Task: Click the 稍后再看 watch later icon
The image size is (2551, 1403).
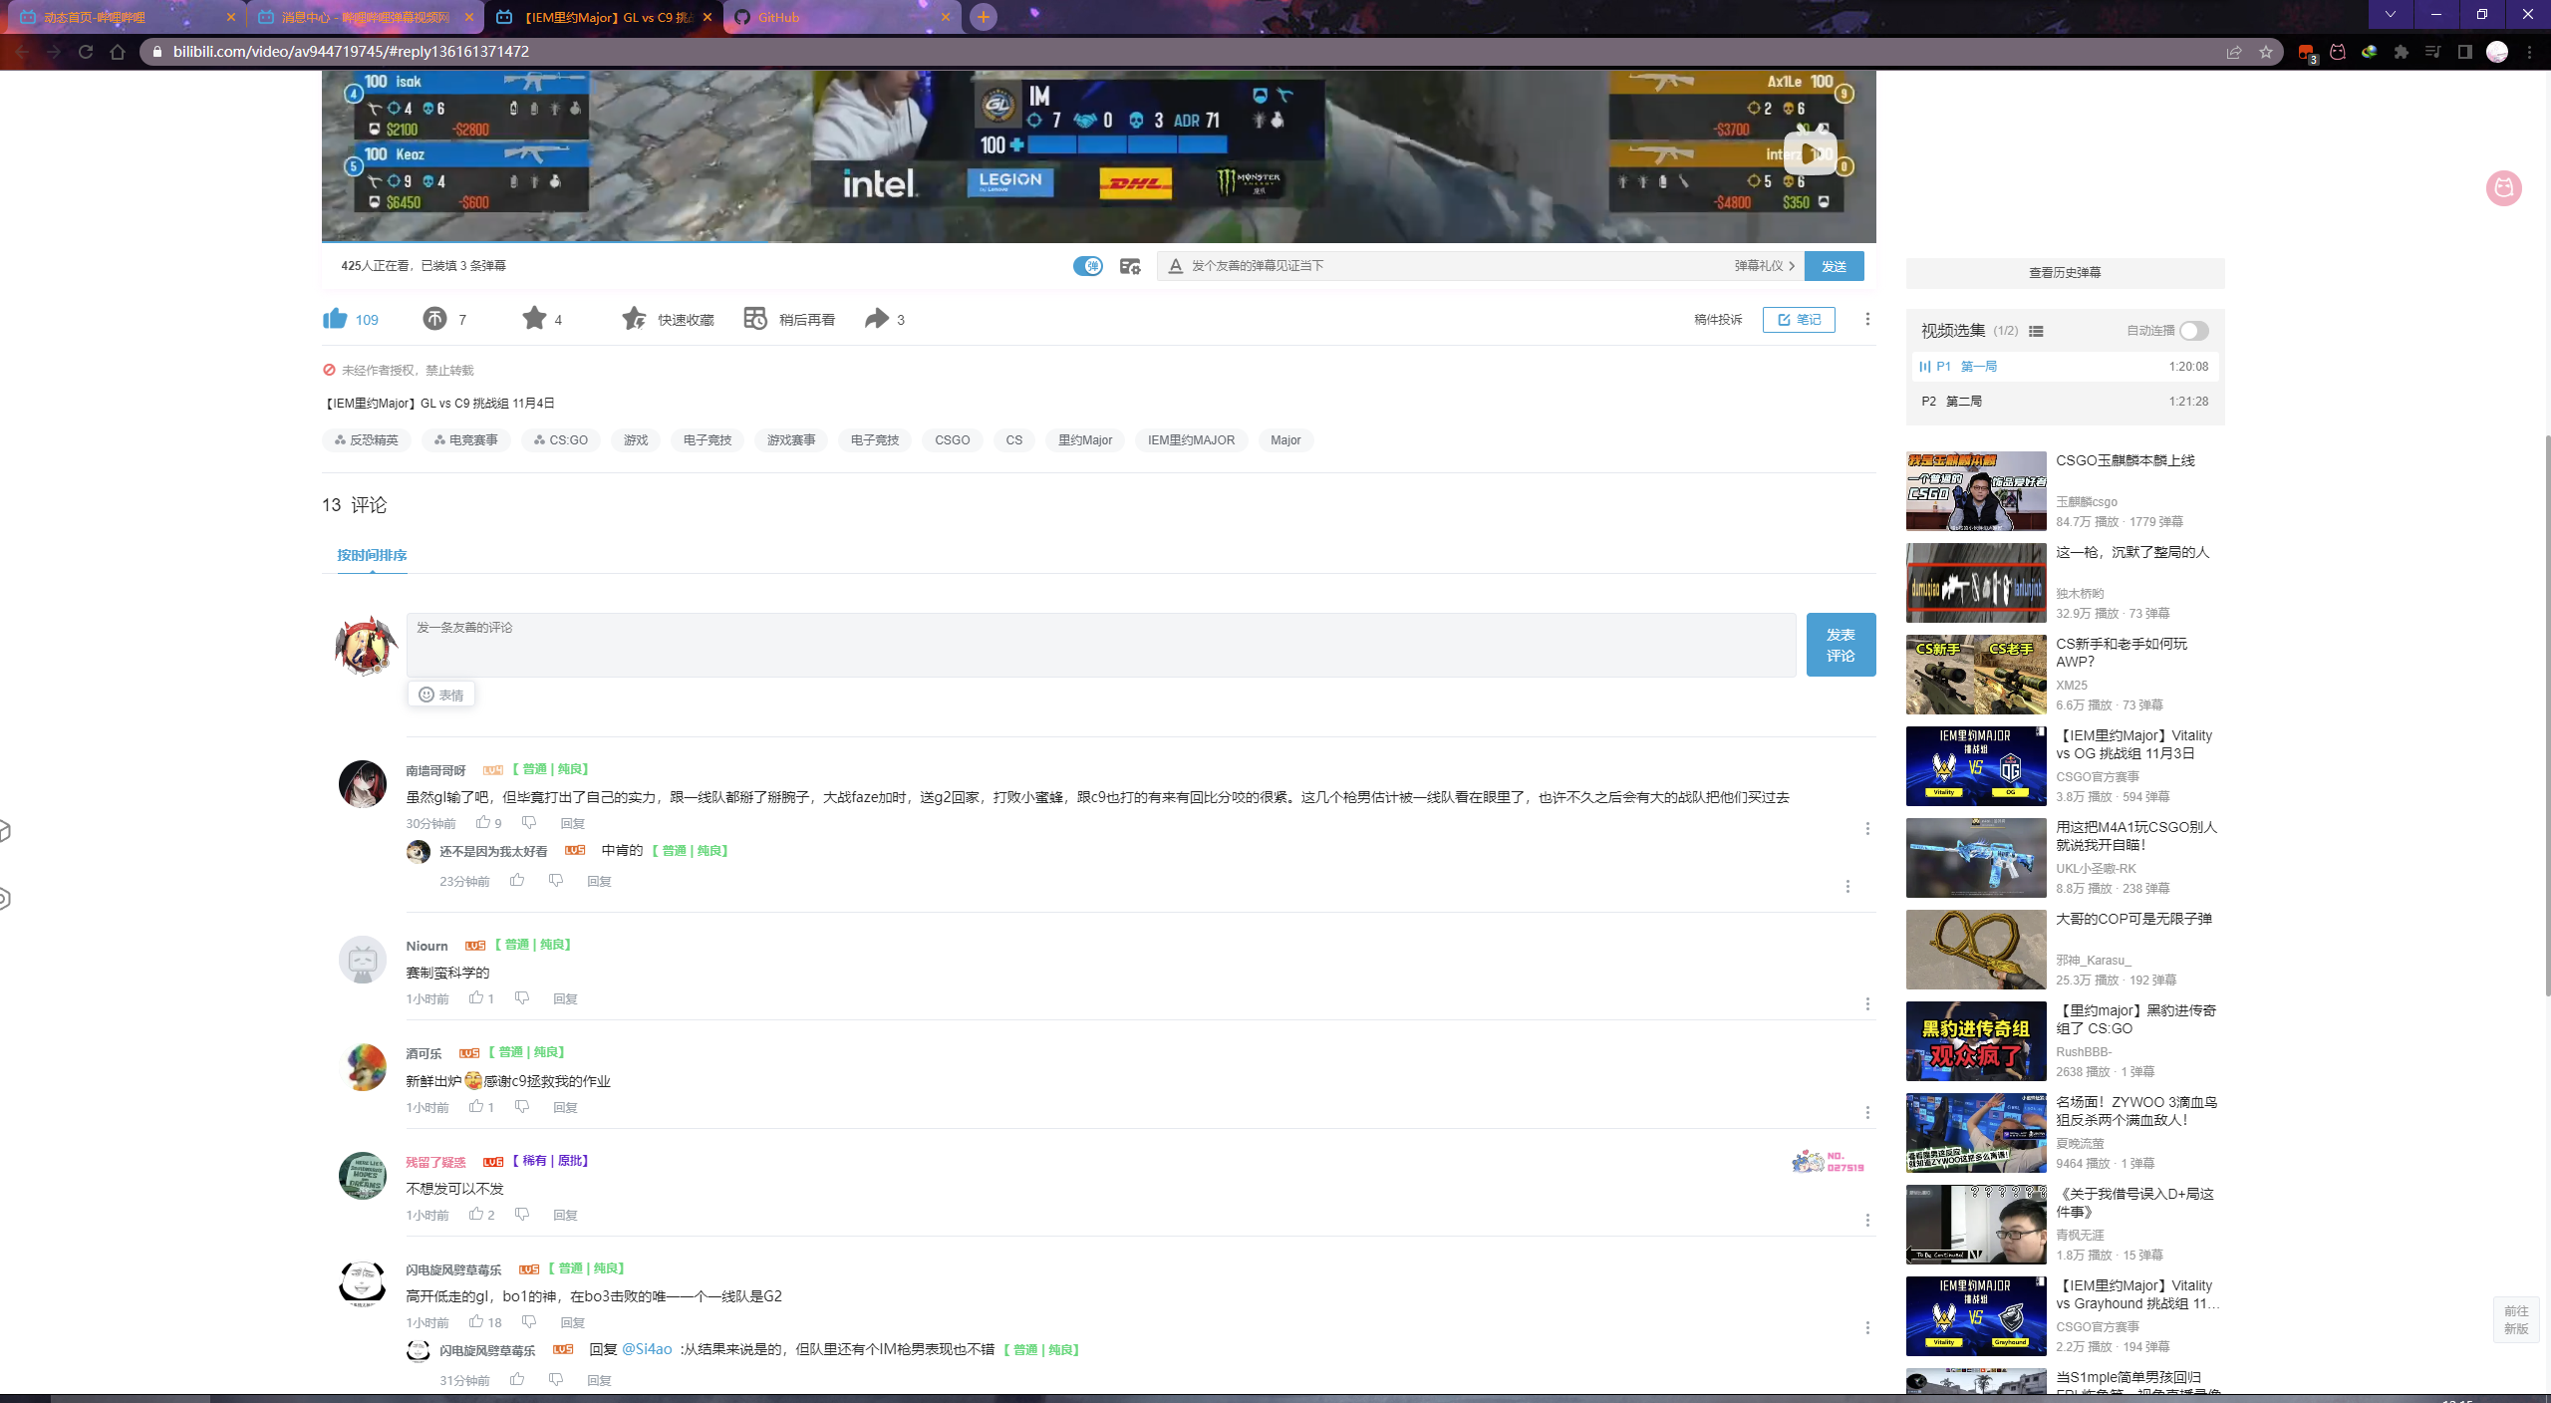Action: click(755, 319)
